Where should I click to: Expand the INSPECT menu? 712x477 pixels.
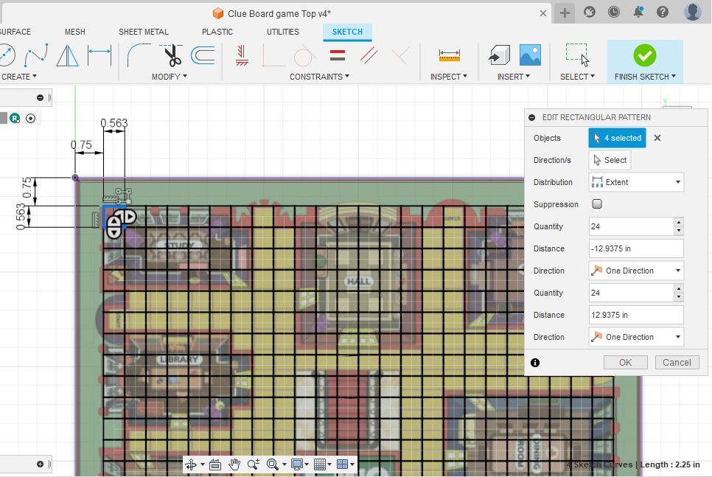449,77
